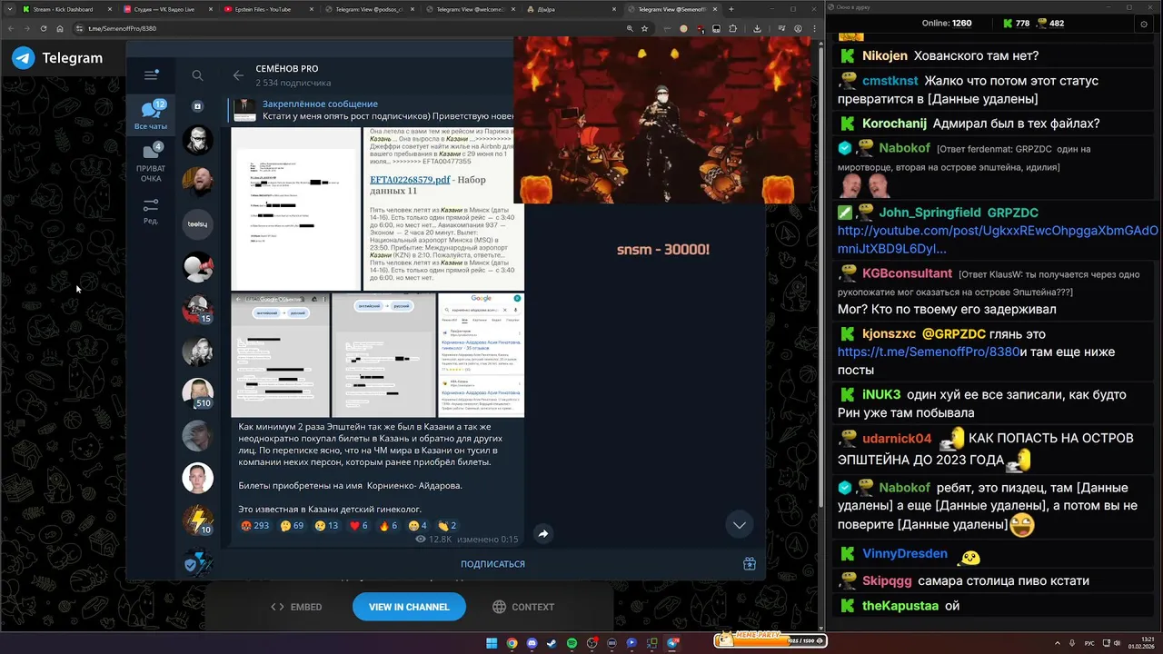Bookmark the page with the star icon
Viewport: 1163px width, 654px height.
click(x=644, y=28)
